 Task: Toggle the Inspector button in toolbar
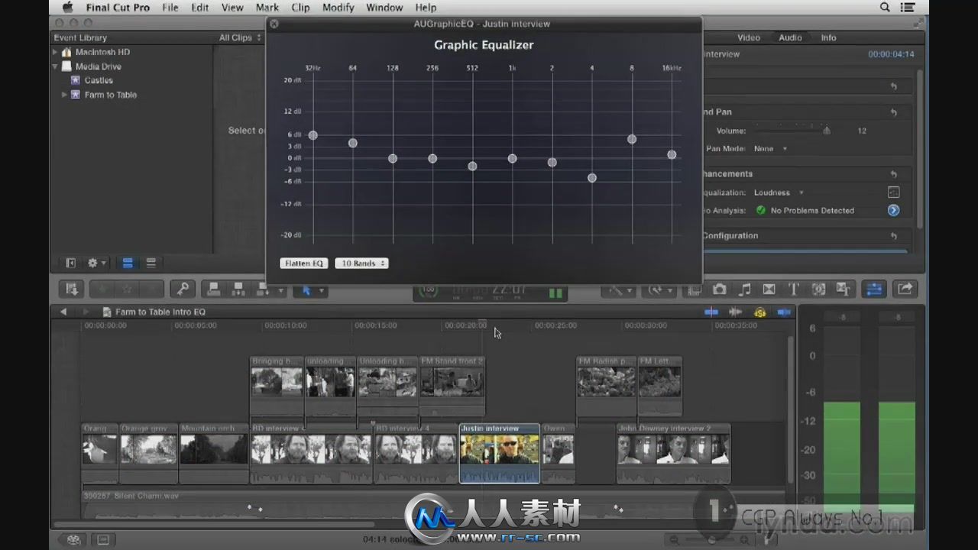point(874,289)
